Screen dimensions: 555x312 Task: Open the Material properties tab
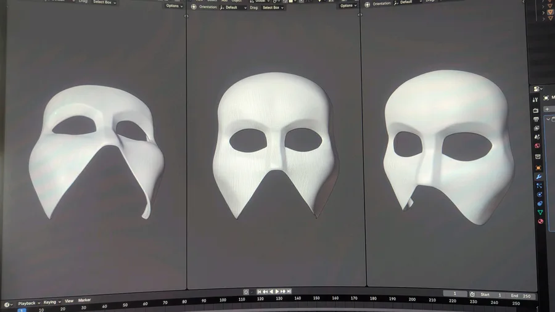[x=540, y=221]
